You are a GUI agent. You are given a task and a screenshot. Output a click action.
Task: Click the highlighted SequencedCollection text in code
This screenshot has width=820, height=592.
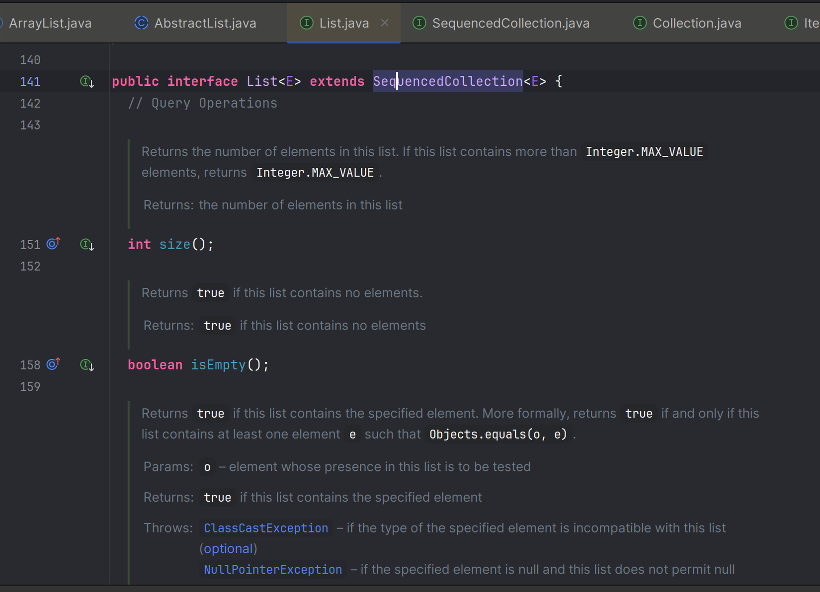click(447, 81)
